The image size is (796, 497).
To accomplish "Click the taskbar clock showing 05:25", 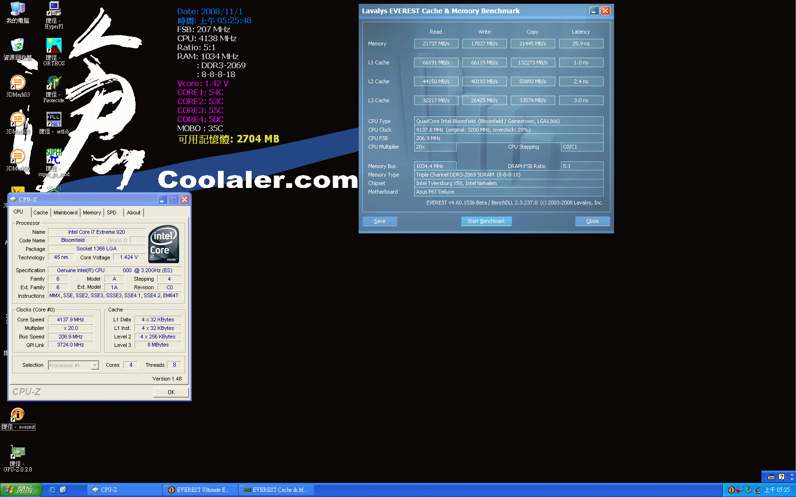I will [777, 490].
